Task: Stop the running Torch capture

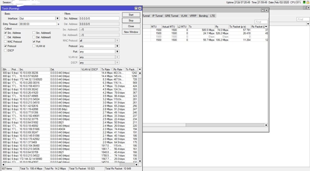Action: point(131,20)
